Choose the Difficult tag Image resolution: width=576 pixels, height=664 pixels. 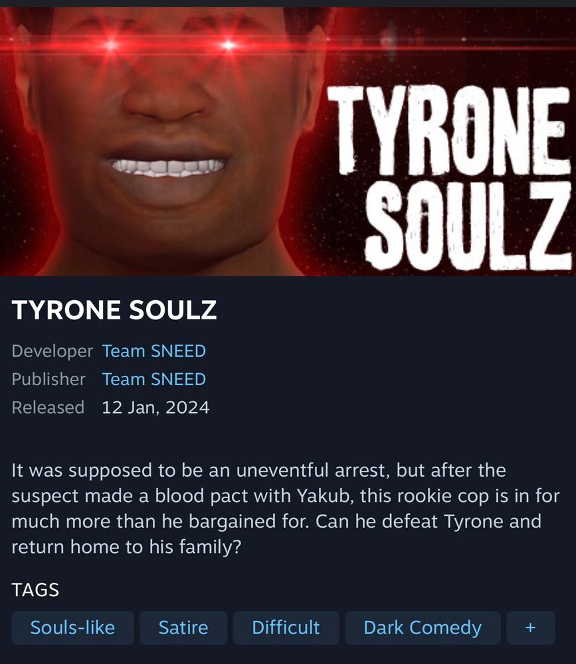pyautogui.click(x=286, y=627)
